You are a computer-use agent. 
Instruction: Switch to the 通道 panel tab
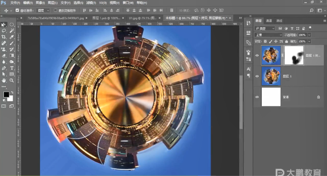click(x=269, y=20)
